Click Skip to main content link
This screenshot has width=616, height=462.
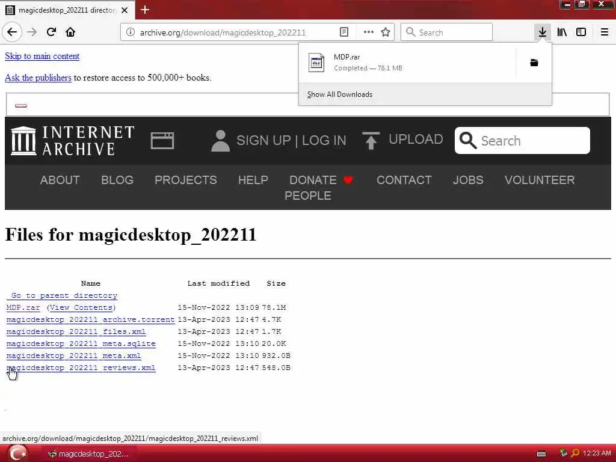[x=42, y=56]
